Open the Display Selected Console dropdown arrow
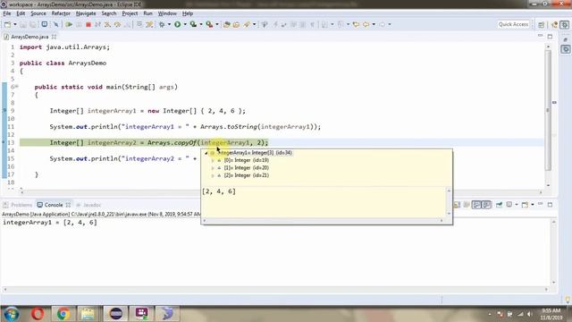Viewport: 572px width, 322px height. tap(517, 205)
